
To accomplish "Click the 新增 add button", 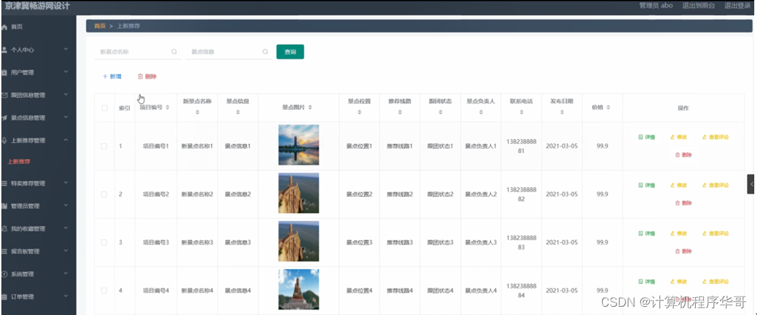I will pos(112,77).
